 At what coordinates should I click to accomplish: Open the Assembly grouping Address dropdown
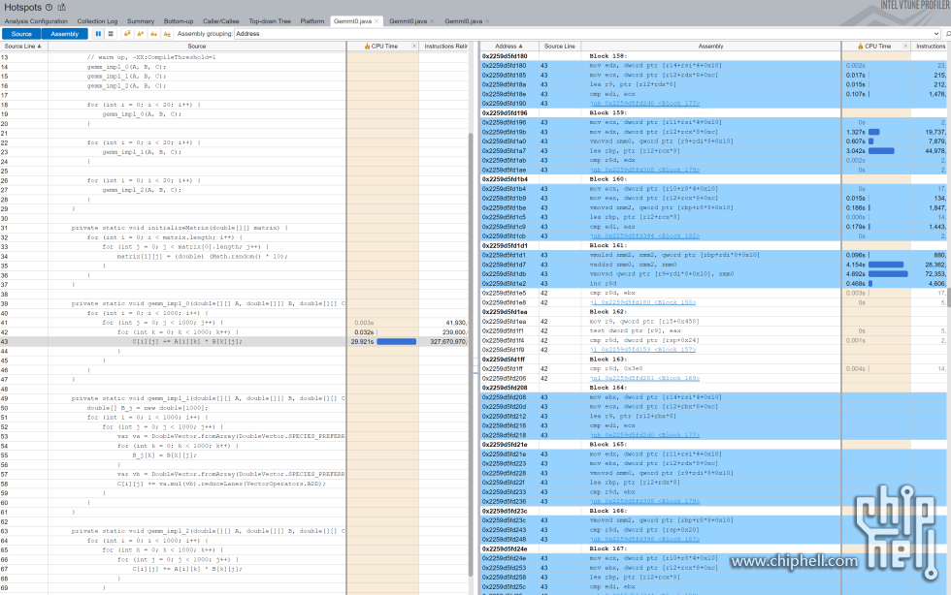936,34
